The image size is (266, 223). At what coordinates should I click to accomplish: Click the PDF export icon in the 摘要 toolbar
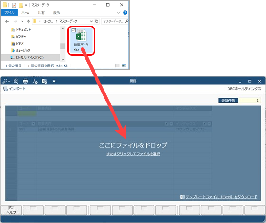[x=35, y=81]
